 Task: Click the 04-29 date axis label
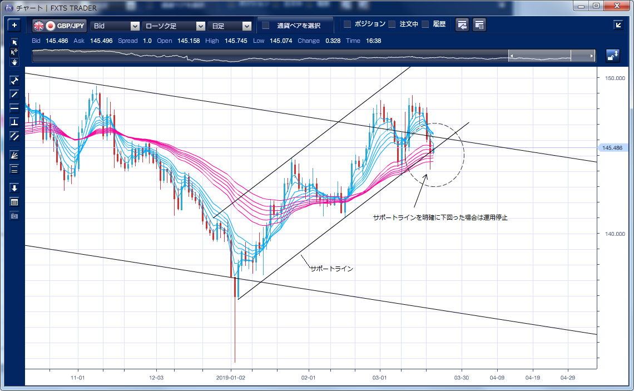tap(568, 378)
